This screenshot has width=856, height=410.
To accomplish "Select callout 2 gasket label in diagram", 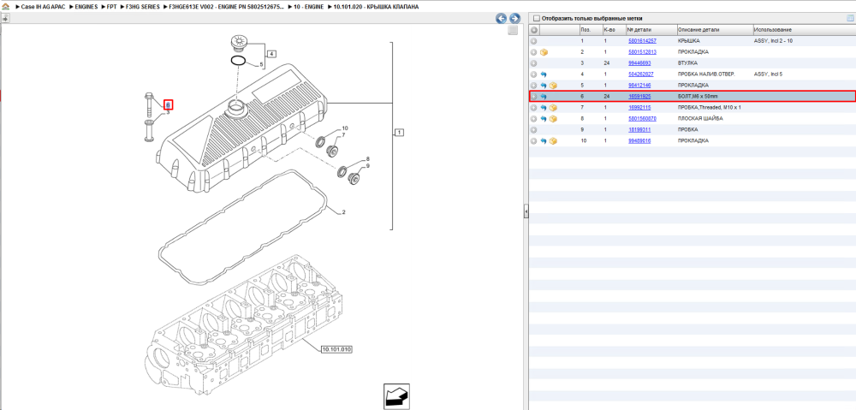I will point(343,211).
